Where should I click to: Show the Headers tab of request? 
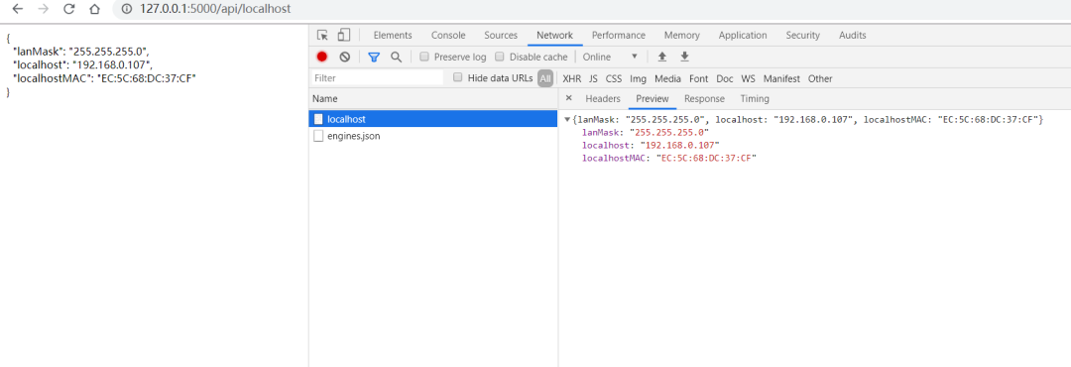point(603,98)
